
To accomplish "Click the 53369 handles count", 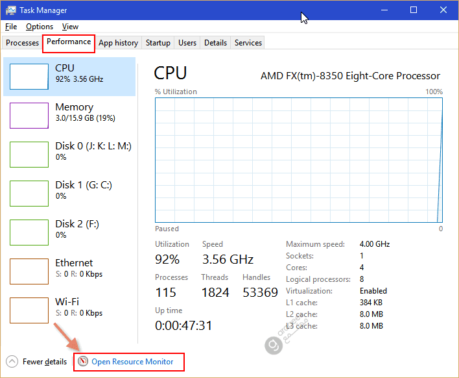I will coord(260,292).
